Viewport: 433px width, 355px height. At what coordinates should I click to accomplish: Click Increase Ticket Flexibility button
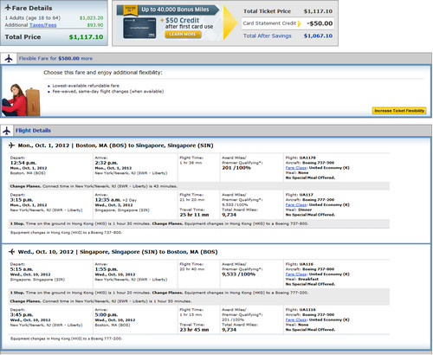pos(399,111)
